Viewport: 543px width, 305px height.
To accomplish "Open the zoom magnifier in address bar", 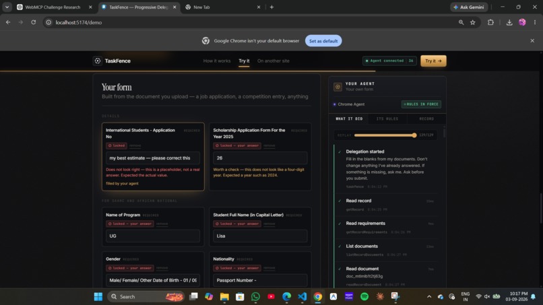I will [461, 22].
